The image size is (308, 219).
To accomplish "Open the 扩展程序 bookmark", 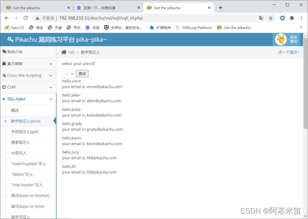I will (160, 28).
